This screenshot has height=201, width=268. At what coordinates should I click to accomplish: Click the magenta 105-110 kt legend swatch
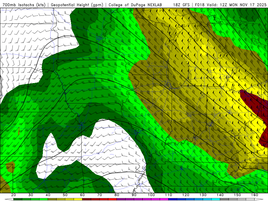[164, 199]
